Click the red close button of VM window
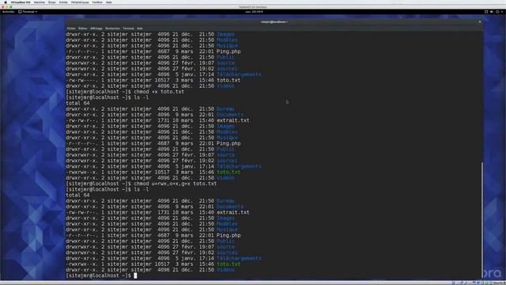 pyautogui.click(x=3, y=7)
